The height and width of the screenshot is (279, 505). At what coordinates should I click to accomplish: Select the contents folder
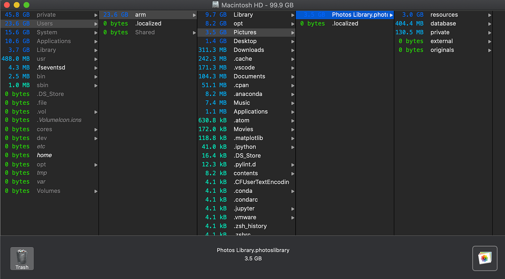coord(247,173)
